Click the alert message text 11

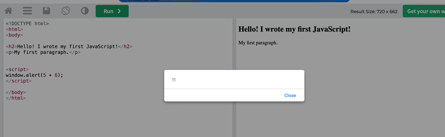click(x=174, y=80)
